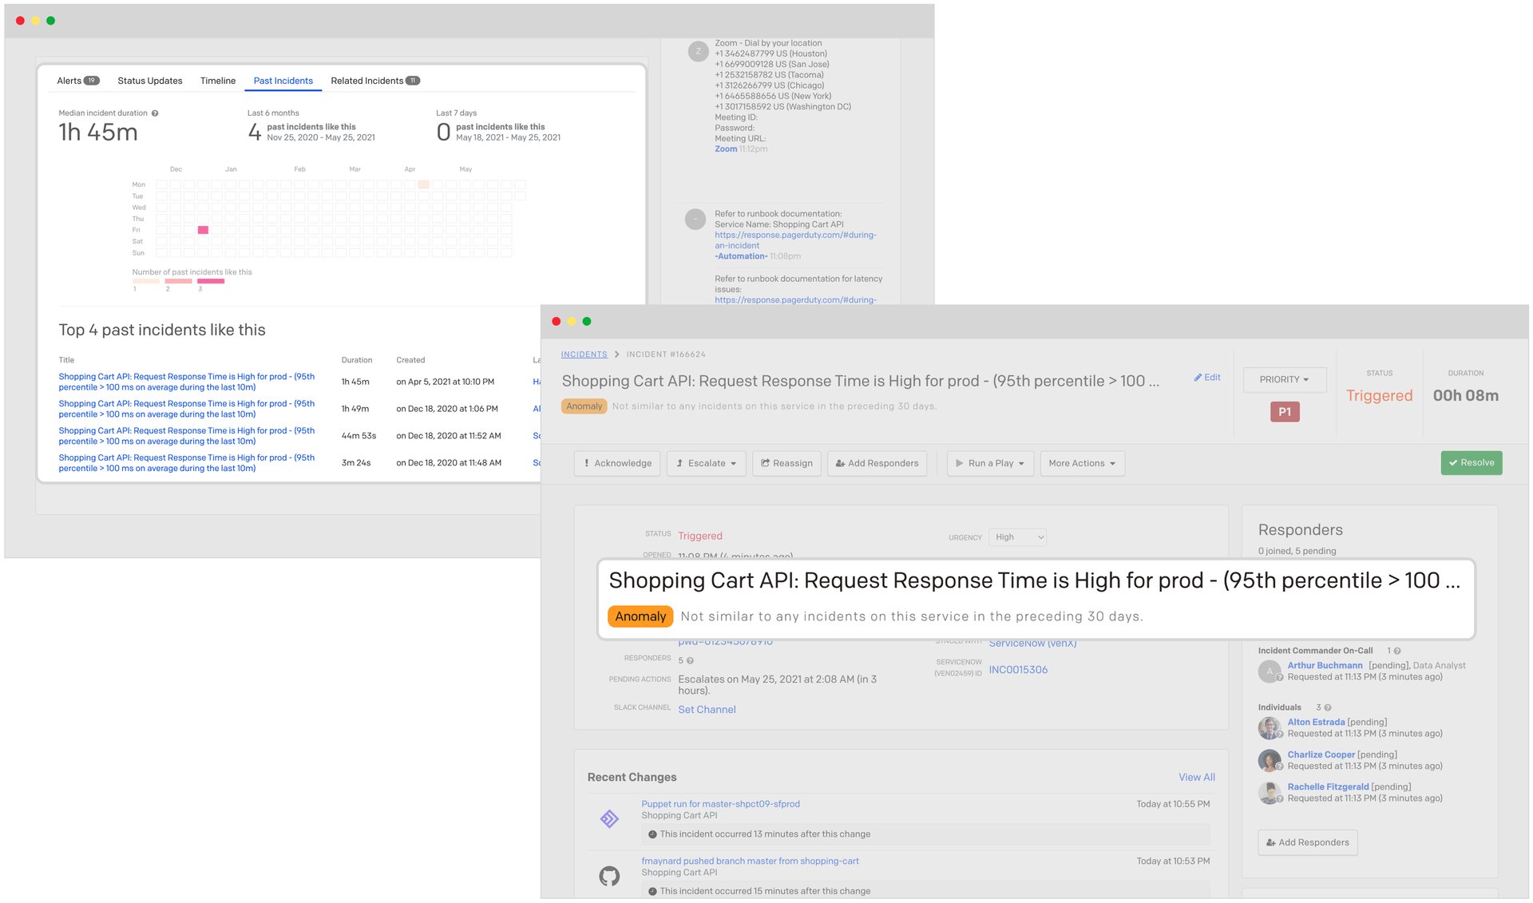Click the Set Channel link
Viewport: 1533px width, 903px height.
click(x=707, y=710)
